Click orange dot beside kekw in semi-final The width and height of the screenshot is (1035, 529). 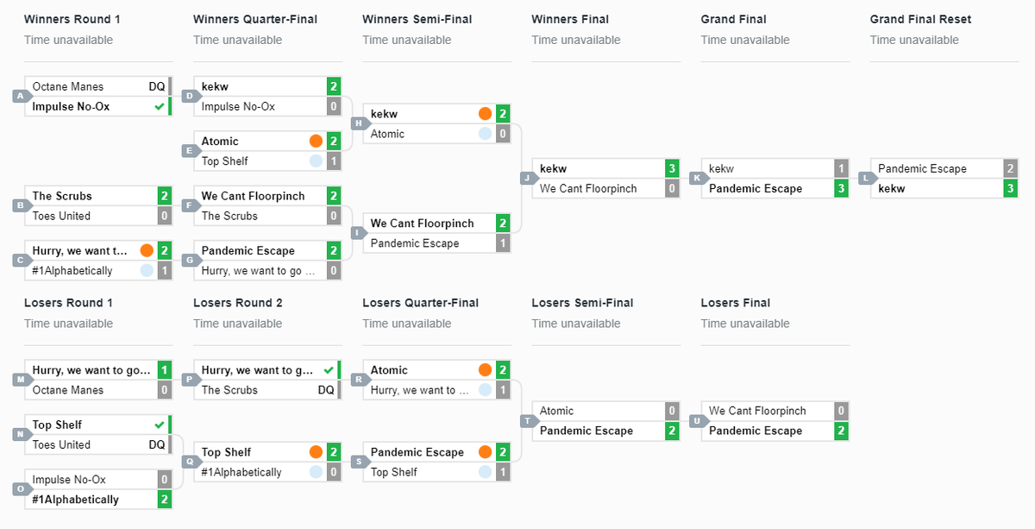[x=485, y=114]
